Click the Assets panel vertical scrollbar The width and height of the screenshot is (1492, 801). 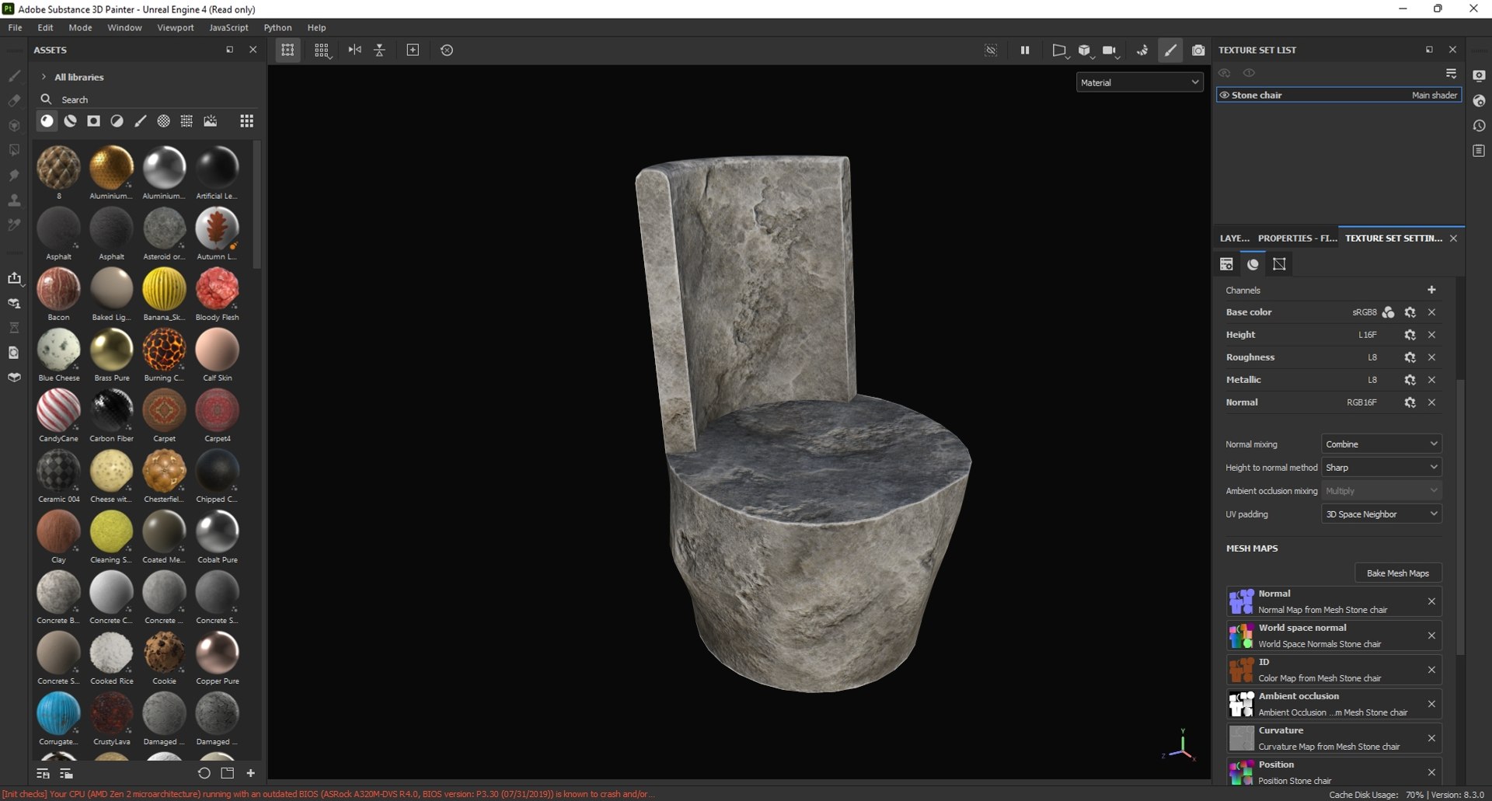pos(256,205)
